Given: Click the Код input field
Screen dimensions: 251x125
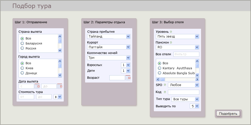Looking at the screenshot, I should coord(183,92).
